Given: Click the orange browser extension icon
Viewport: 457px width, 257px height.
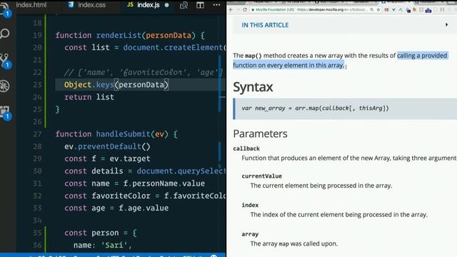Looking at the screenshot, I should [414, 9].
